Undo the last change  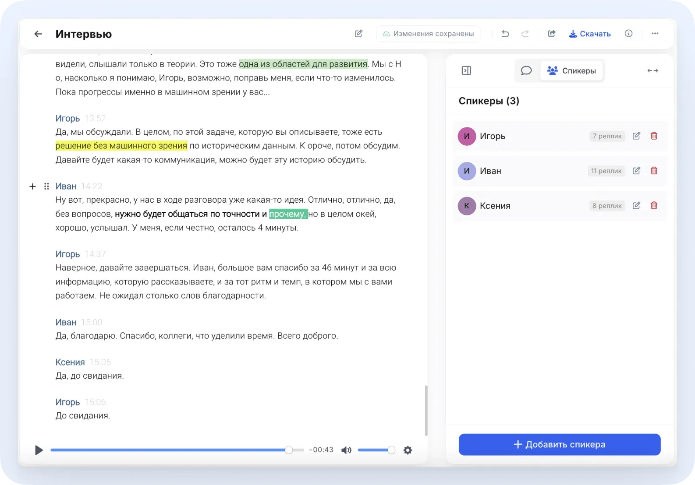(505, 34)
